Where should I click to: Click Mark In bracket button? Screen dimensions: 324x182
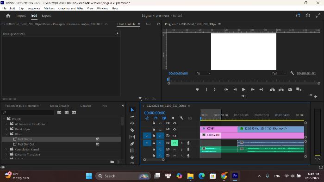206,89
